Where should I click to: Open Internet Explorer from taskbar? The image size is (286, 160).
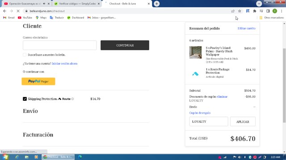(17, 157)
